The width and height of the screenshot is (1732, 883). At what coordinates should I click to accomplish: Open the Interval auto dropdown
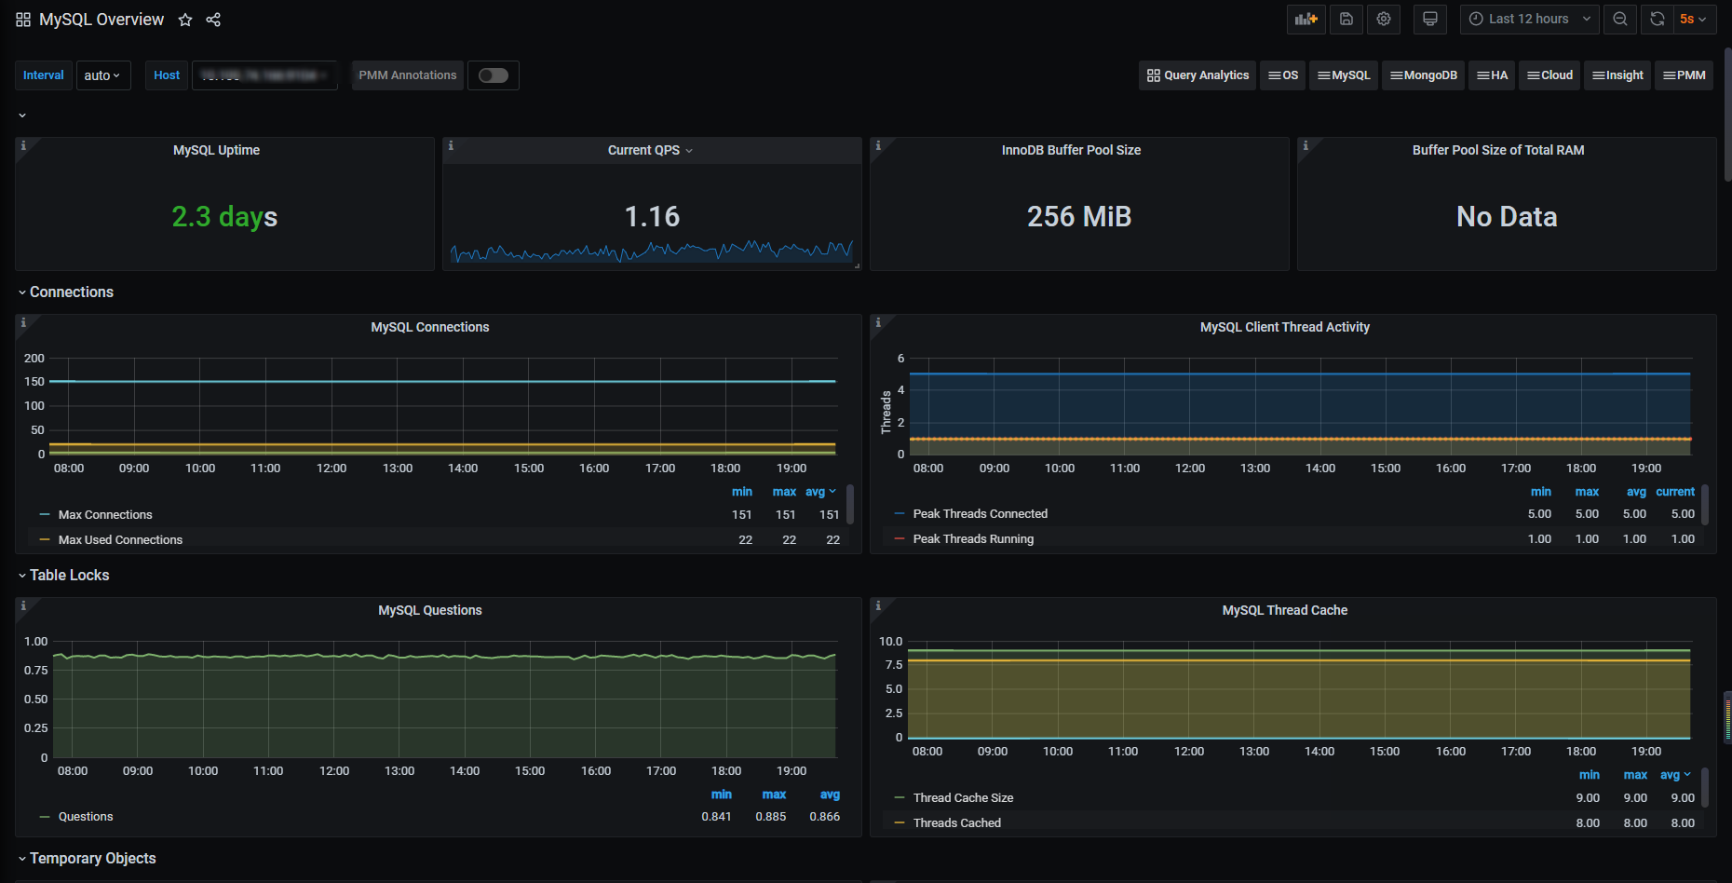[x=103, y=75]
